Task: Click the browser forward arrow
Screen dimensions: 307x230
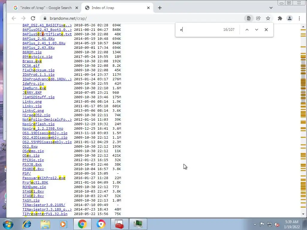Action: tap(23, 18)
